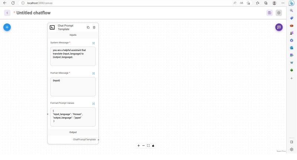The height and width of the screenshot is (160, 297).
Task: Focus the Human Message text area
Action: (x=73, y=87)
